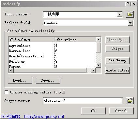Click Add Entry button
The width and height of the screenshot is (138, 119).
[x=117, y=61]
